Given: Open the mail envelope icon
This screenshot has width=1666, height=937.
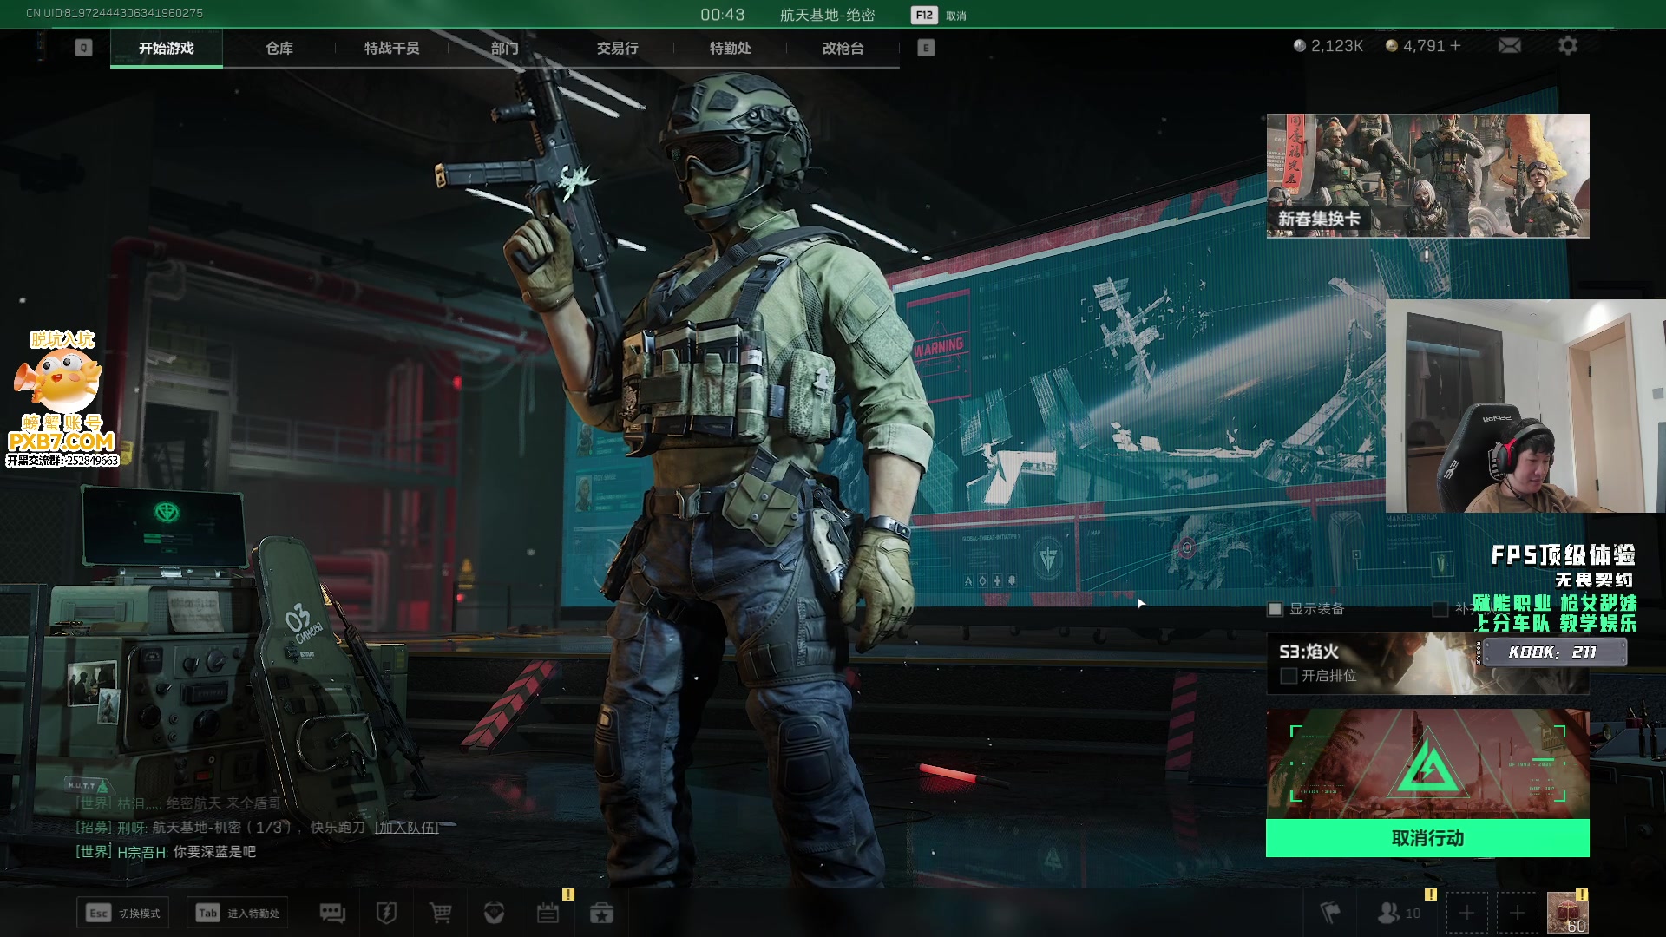Looking at the screenshot, I should [x=1510, y=45].
